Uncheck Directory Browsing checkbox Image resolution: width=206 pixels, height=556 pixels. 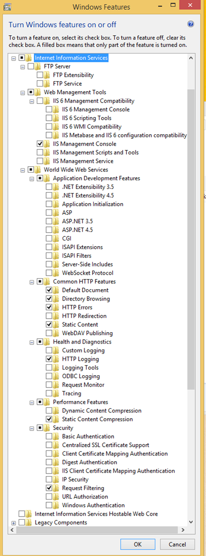click(x=49, y=298)
